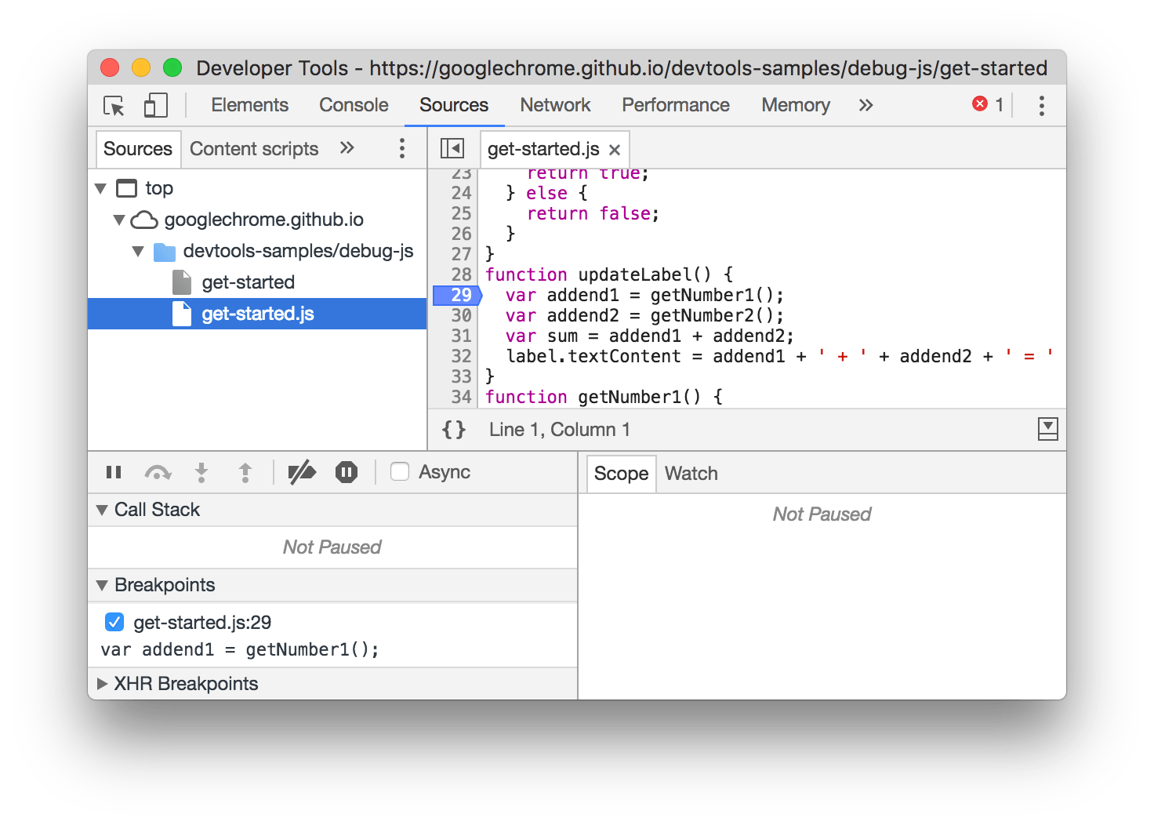The image size is (1154, 825).
Task: Close the get-started.js editor tab
Action: (615, 150)
